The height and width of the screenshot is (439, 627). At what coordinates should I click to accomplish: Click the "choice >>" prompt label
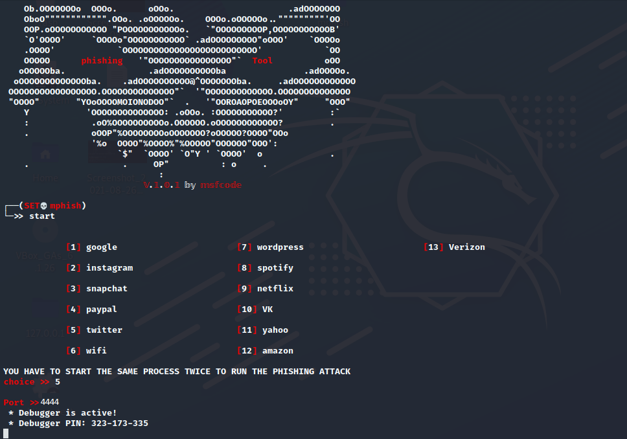(x=27, y=382)
